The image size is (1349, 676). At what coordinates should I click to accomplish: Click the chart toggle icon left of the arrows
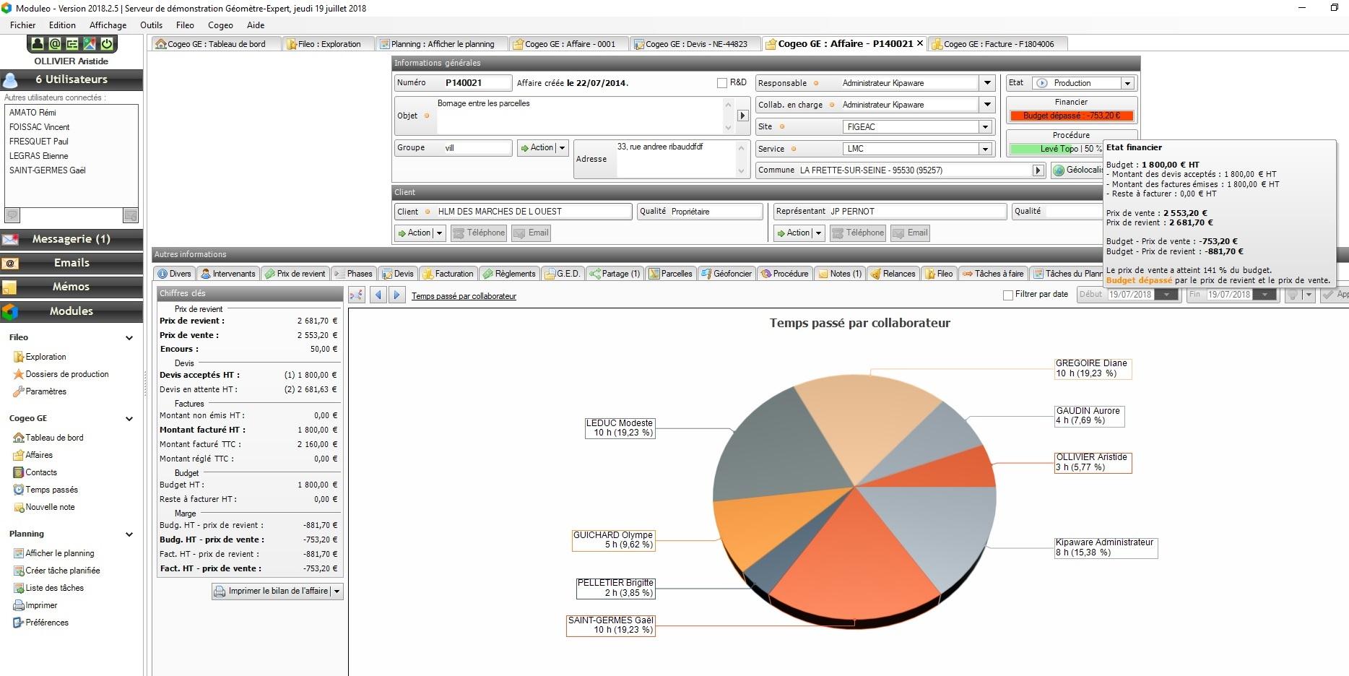pos(357,295)
